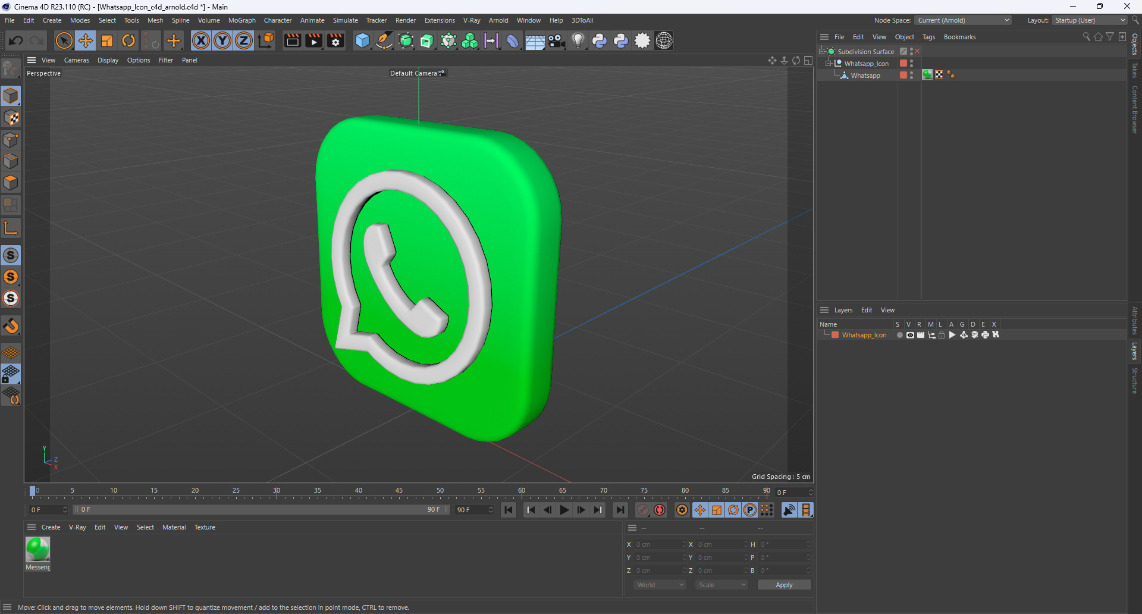1142x614 pixels.
Task: Open Object Manager hamburger menu
Action: tap(824, 37)
